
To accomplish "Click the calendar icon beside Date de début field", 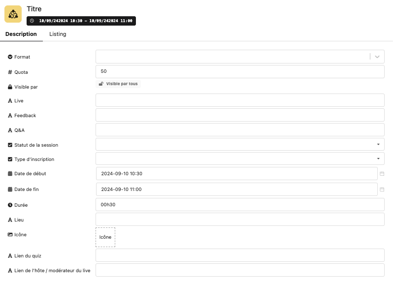I will pyautogui.click(x=382, y=174).
